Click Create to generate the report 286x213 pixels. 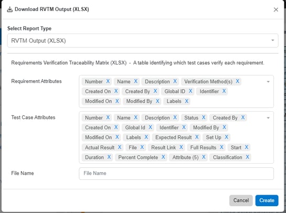click(267, 200)
